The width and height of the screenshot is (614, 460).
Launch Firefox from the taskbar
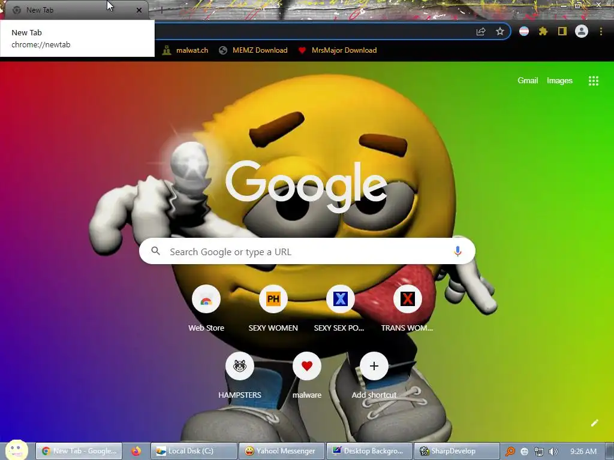(136, 451)
